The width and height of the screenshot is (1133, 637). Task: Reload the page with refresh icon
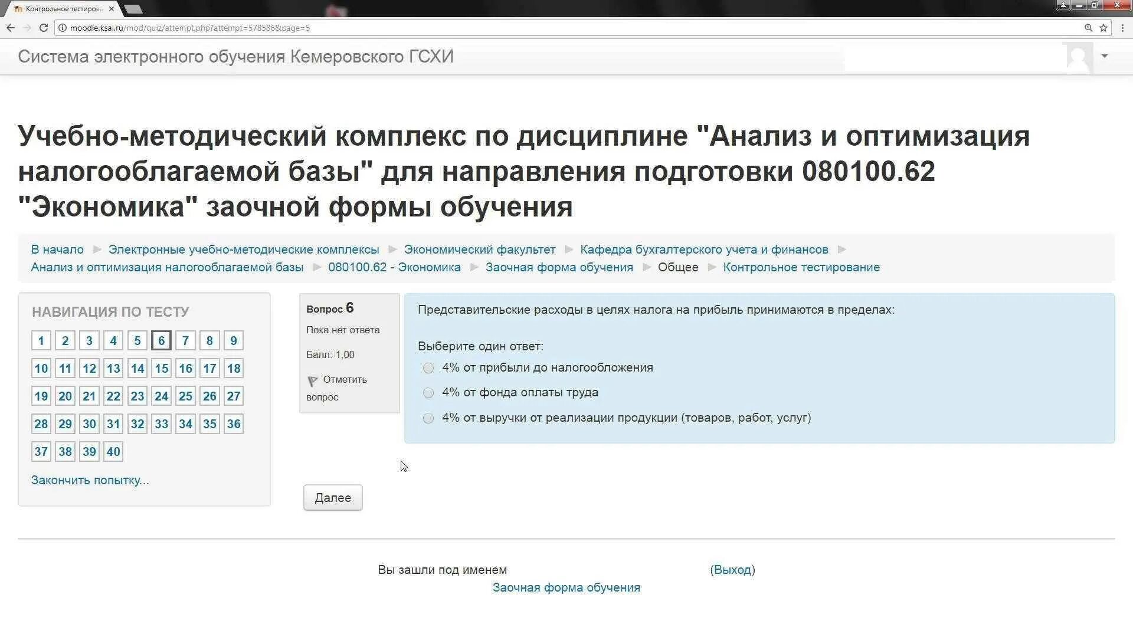(x=43, y=28)
